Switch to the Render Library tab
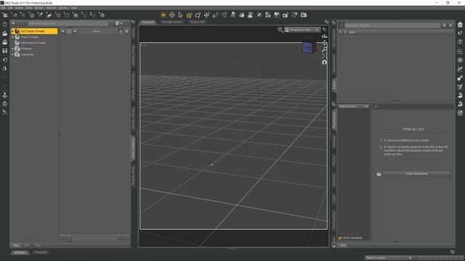 click(x=172, y=22)
